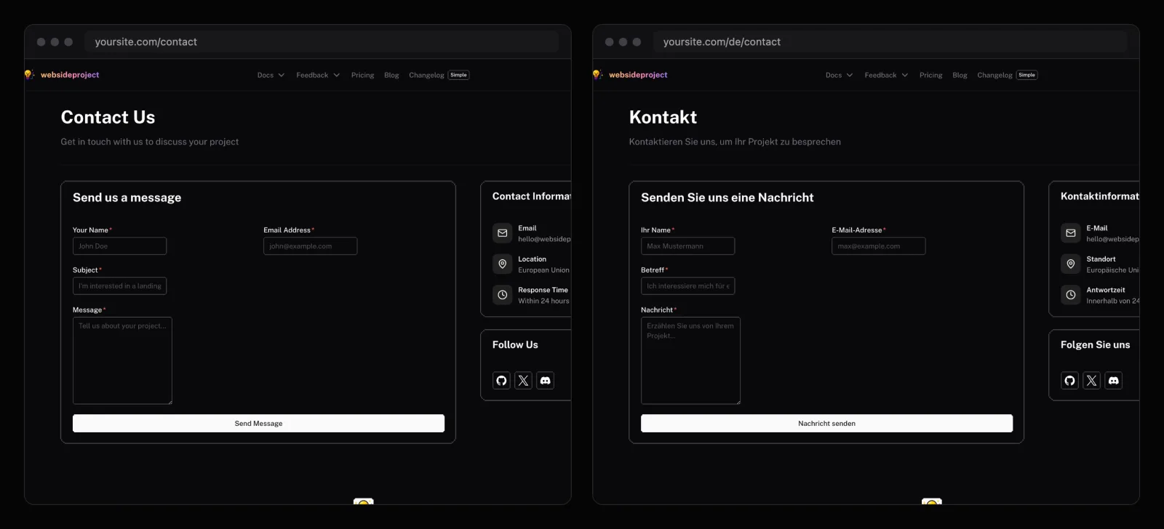This screenshot has width=1164, height=529.
Task: Open X icon in English Follow Us card
Action: pos(523,381)
